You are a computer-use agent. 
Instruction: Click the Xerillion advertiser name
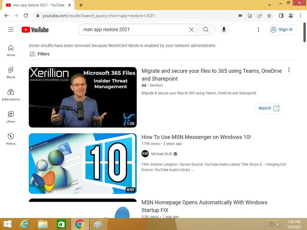click(156, 85)
